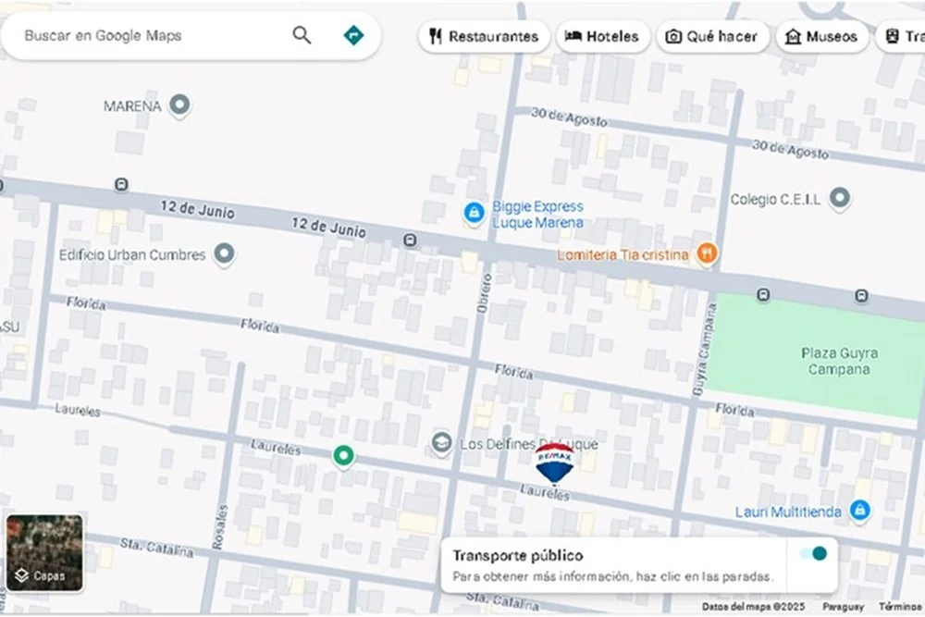Click the RE/MAX balloon marker
This screenshot has width=925, height=617.
tap(554, 461)
